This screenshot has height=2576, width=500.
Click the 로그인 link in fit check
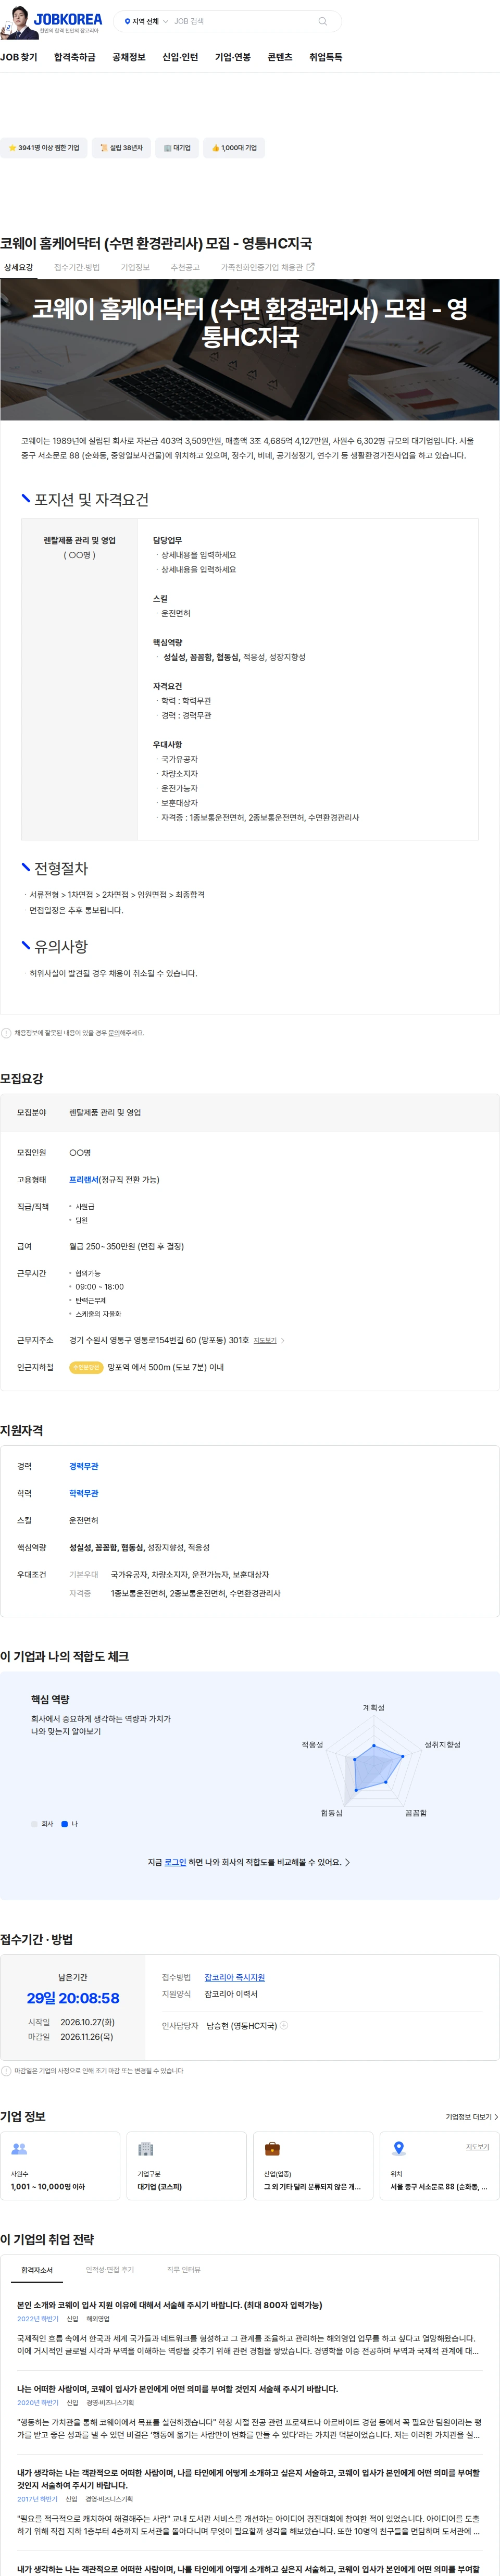175,1862
